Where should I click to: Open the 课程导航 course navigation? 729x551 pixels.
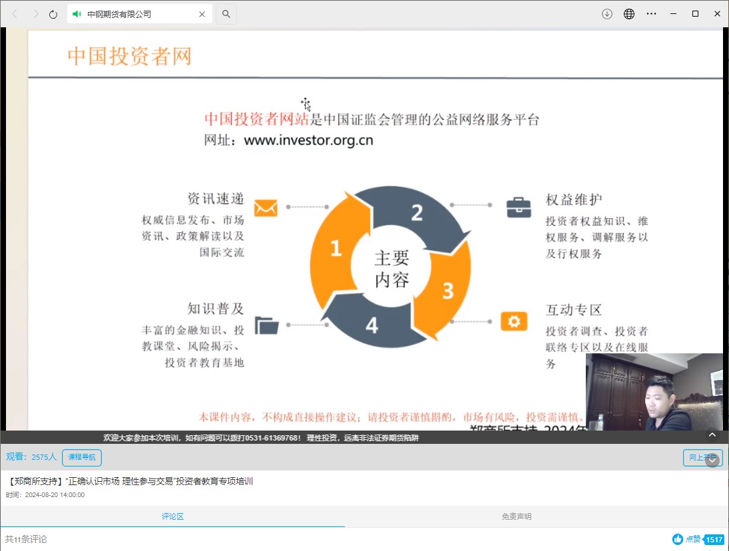click(x=82, y=457)
